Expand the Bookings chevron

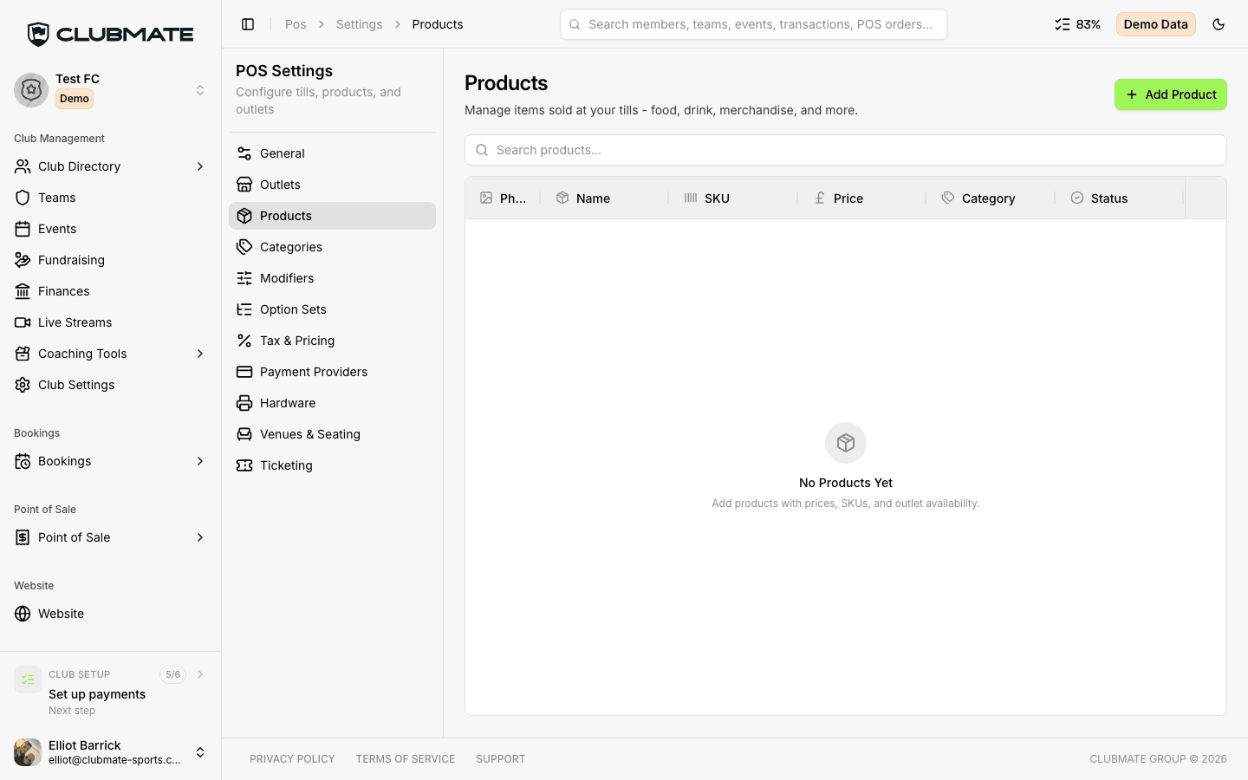(x=200, y=461)
